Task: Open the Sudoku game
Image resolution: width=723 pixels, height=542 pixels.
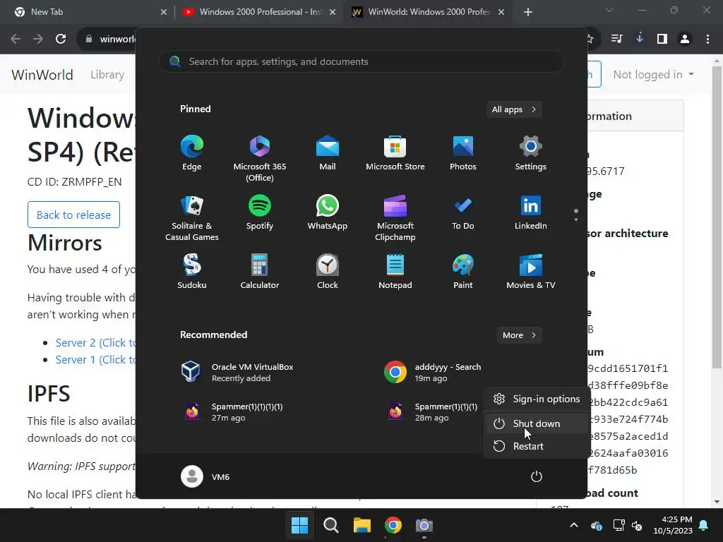Action: [x=192, y=272]
